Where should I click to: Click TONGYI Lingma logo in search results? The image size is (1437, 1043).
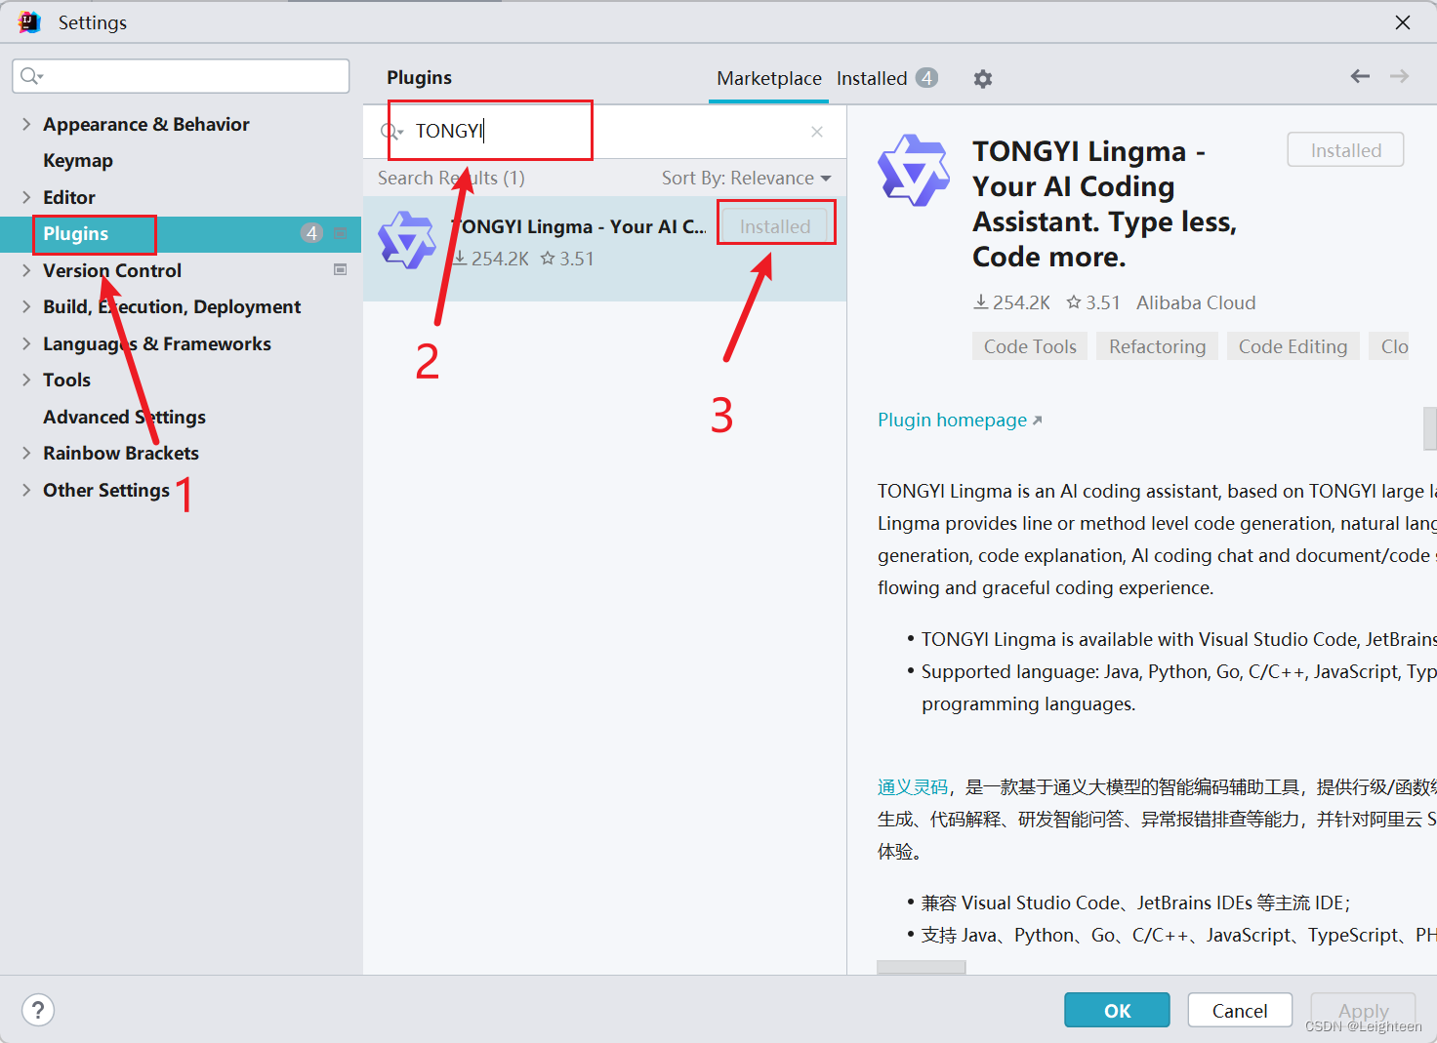[x=407, y=240]
